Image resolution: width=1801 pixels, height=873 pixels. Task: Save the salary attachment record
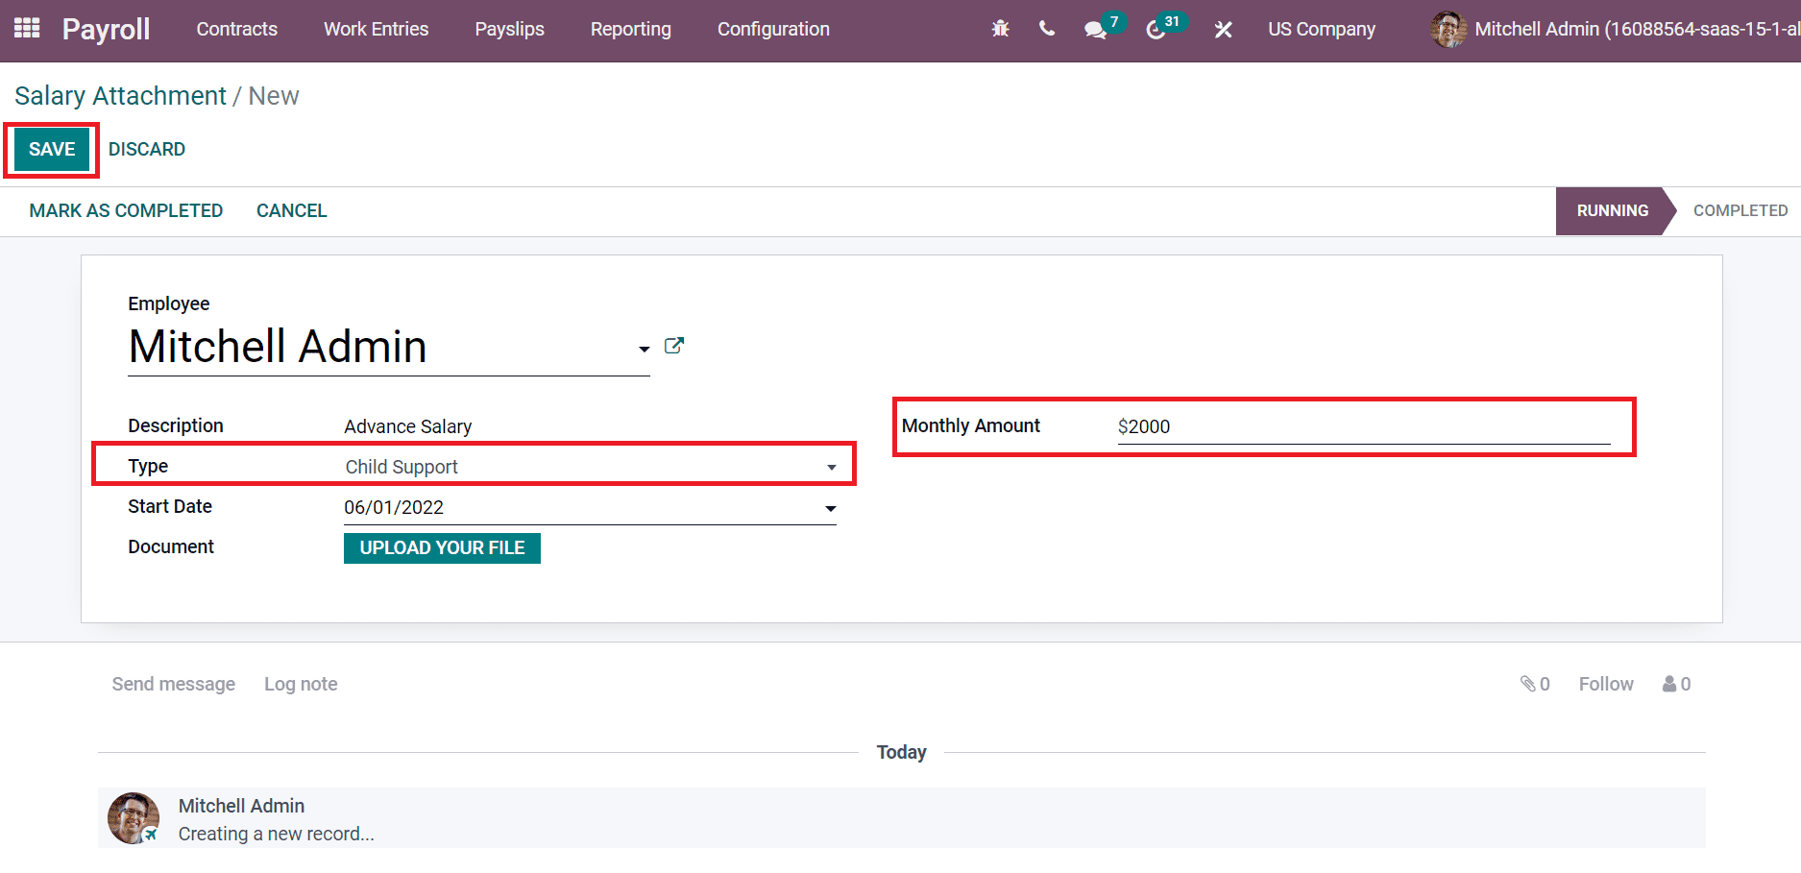point(52,149)
